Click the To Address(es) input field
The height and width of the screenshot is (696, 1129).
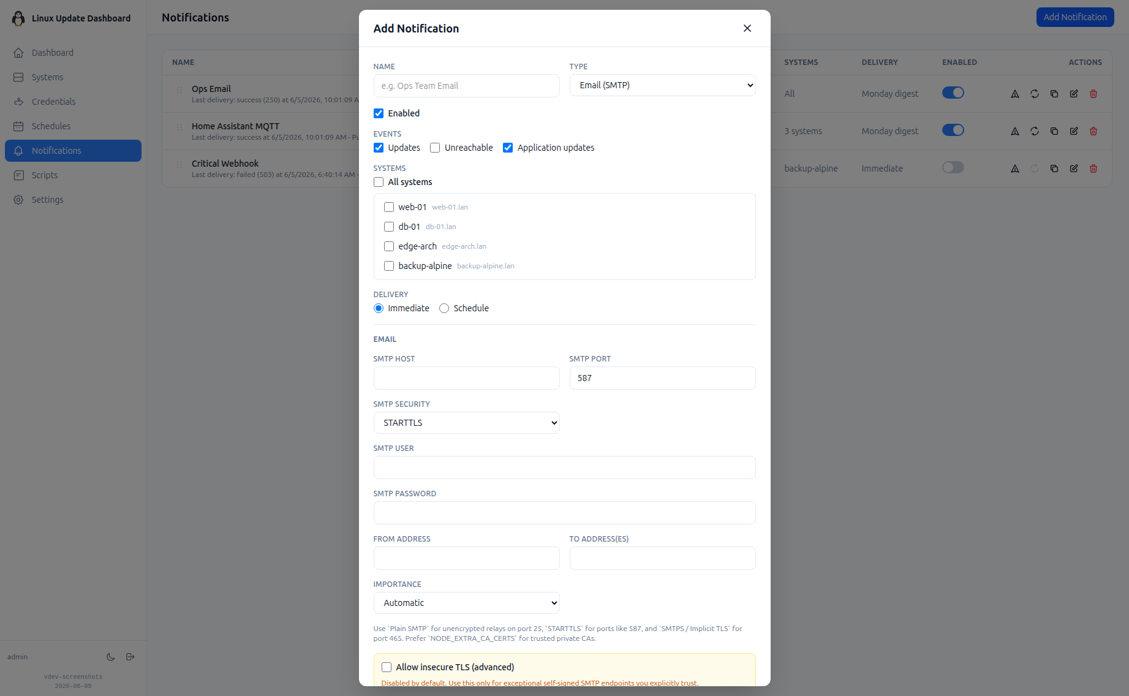coord(662,558)
